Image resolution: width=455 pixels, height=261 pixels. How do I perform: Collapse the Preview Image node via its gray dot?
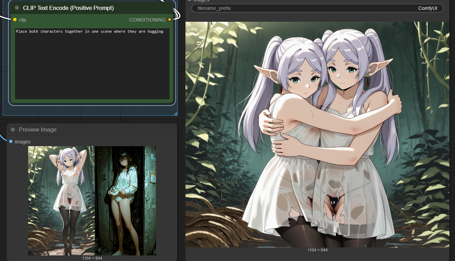pos(13,129)
